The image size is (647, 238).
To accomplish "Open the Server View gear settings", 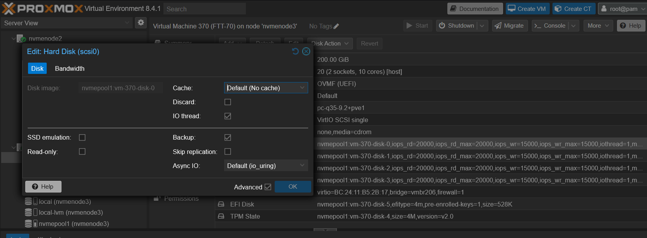I will 141,23.
